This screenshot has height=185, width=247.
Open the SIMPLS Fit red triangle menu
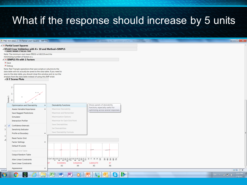pyautogui.click(x=5, y=59)
